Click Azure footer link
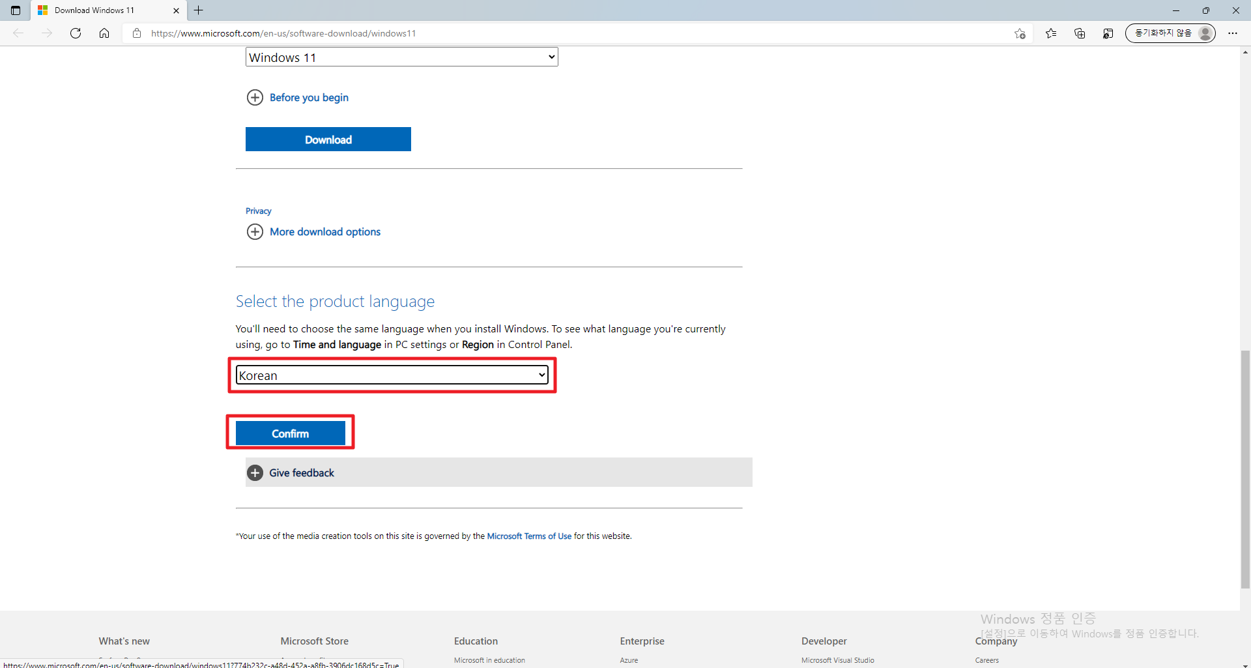Image resolution: width=1251 pixels, height=668 pixels. (x=629, y=660)
